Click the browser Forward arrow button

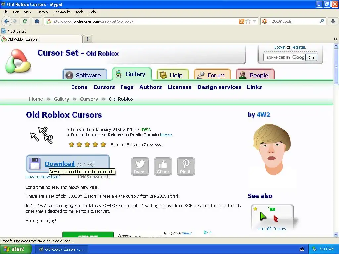15,21
